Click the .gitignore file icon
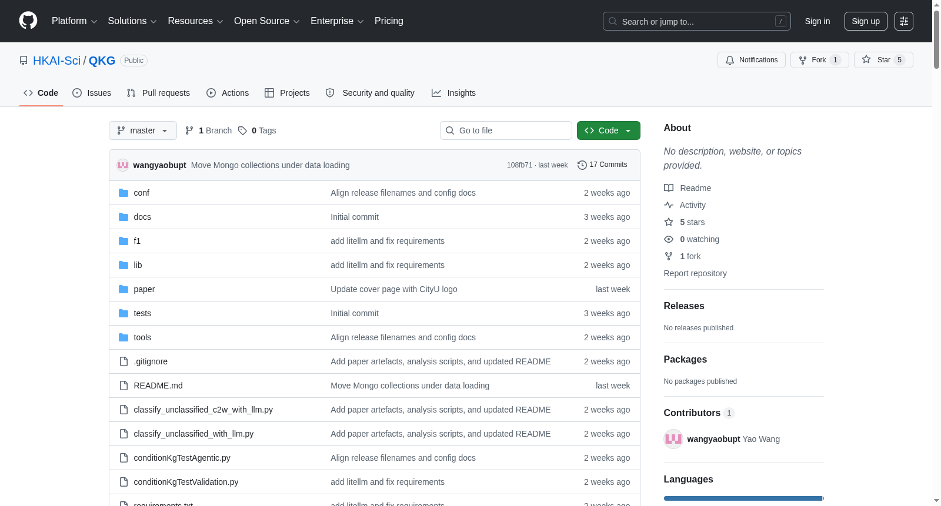941x506 pixels. (x=124, y=361)
